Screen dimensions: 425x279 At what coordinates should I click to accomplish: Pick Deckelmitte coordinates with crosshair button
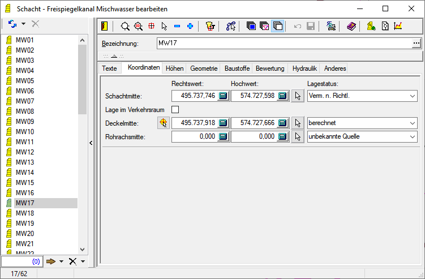[x=164, y=123]
